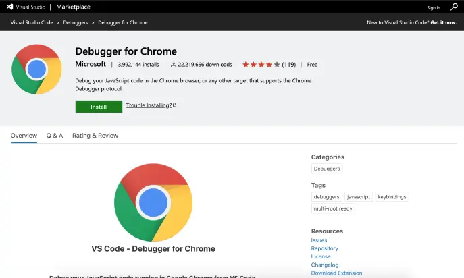Viewport: 464px width, 278px height.
Task: Click Download Extension link
Action: 337,273
